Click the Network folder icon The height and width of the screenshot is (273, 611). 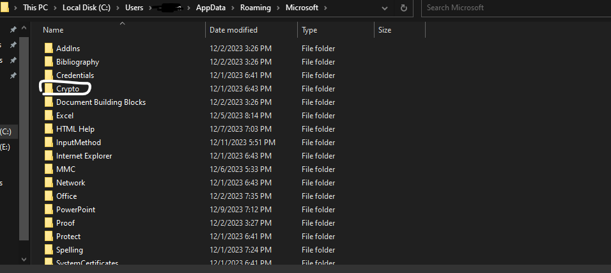point(49,183)
